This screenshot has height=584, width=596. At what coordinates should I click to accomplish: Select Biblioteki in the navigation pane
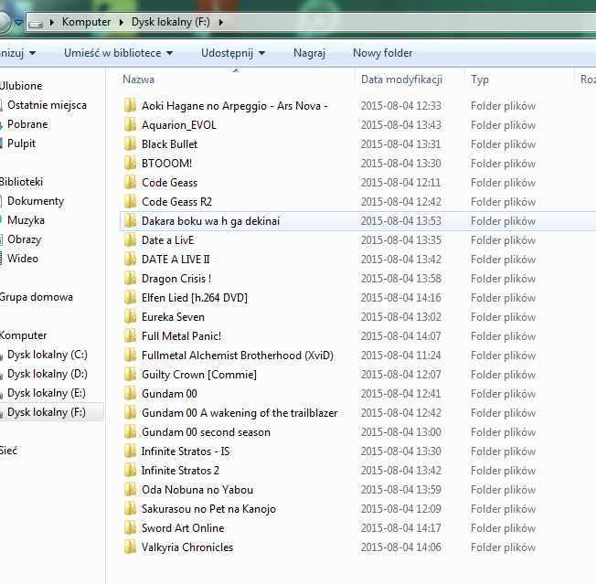click(x=21, y=182)
